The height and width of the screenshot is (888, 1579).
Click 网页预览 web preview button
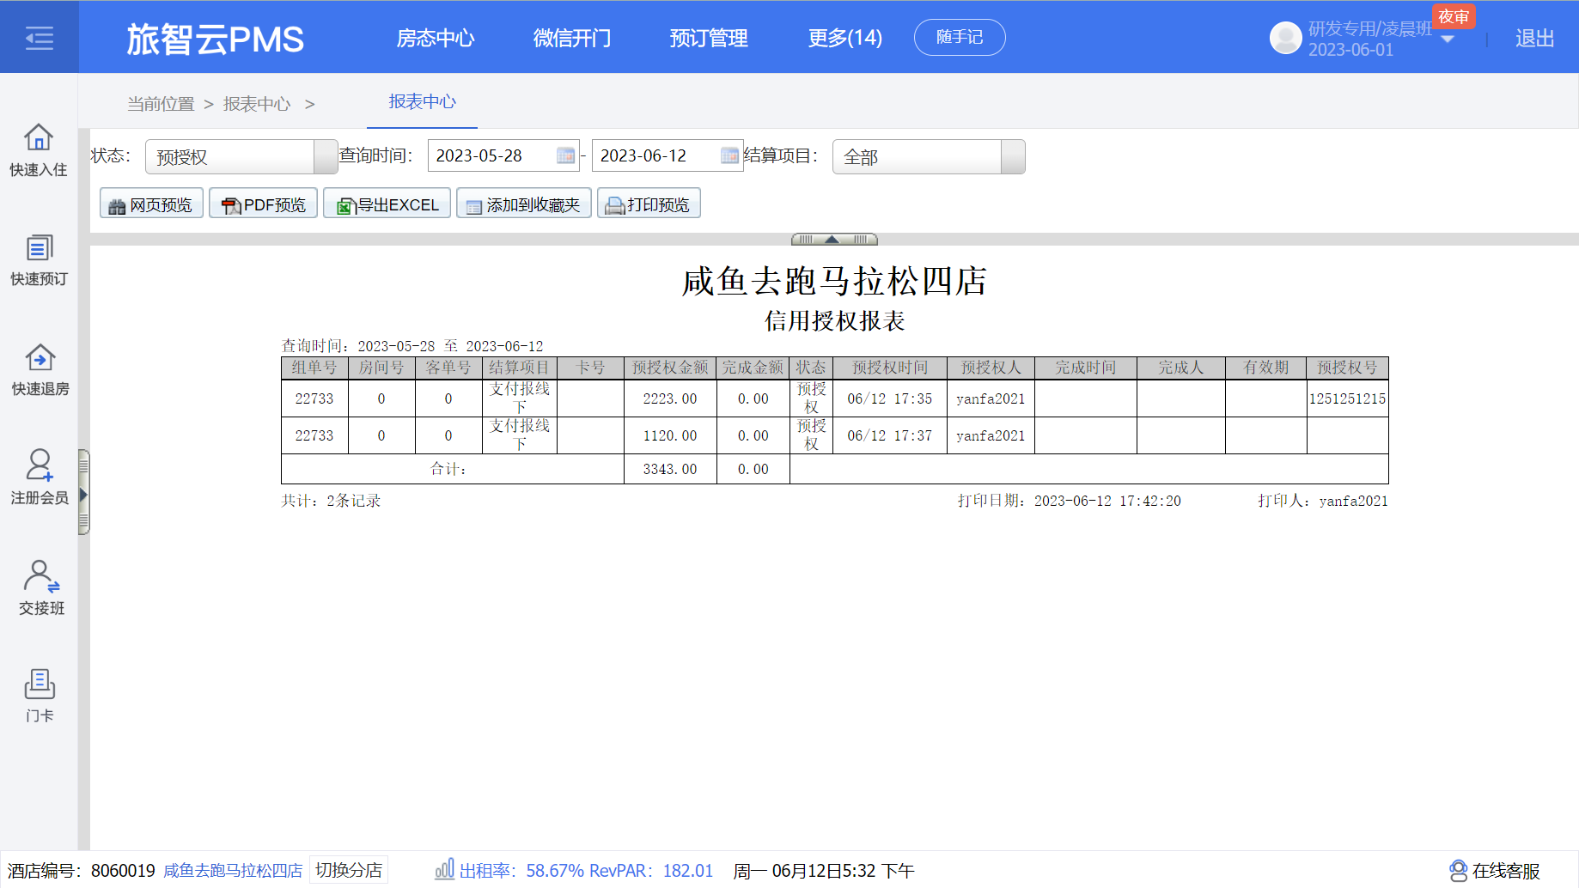152,204
